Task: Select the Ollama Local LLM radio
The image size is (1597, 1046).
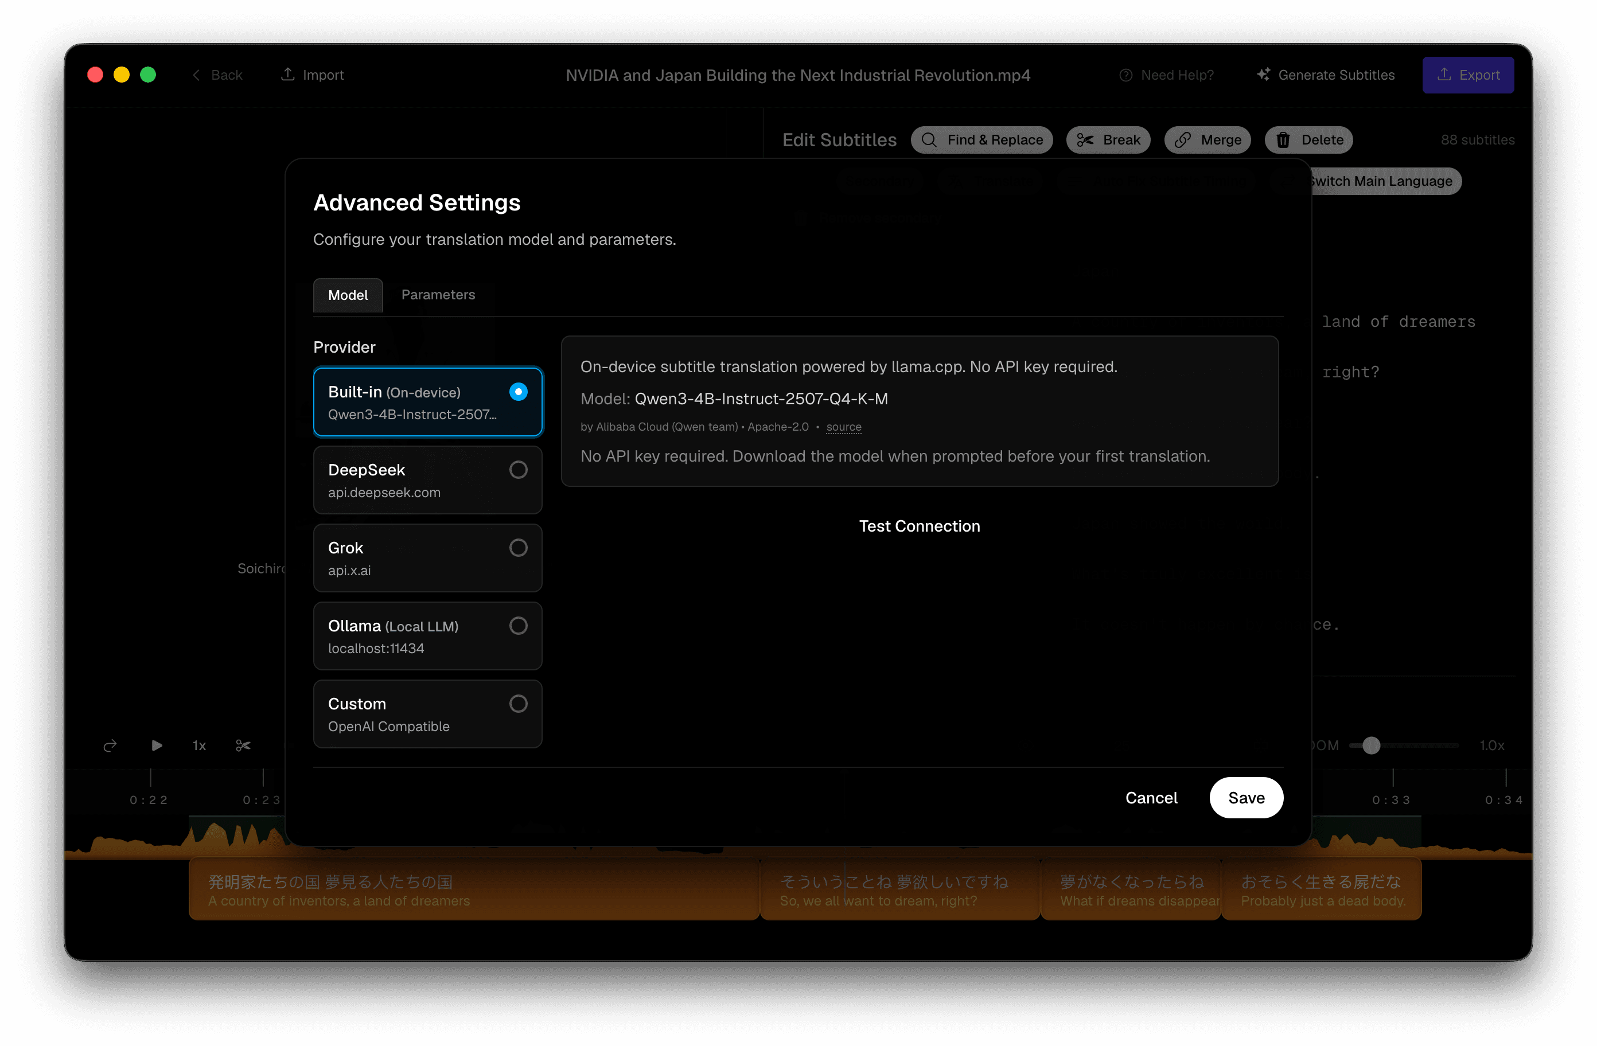Action: tap(518, 625)
